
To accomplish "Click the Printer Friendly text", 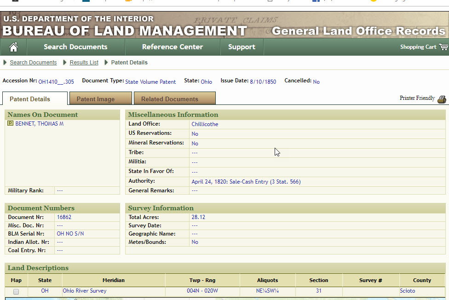I will (x=417, y=98).
